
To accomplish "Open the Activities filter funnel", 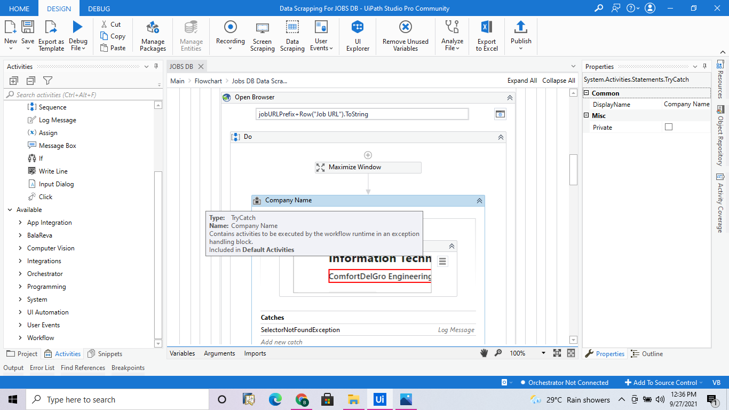I will tap(47, 81).
